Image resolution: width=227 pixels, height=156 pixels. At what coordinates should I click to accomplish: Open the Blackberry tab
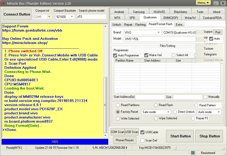click(x=181, y=12)
